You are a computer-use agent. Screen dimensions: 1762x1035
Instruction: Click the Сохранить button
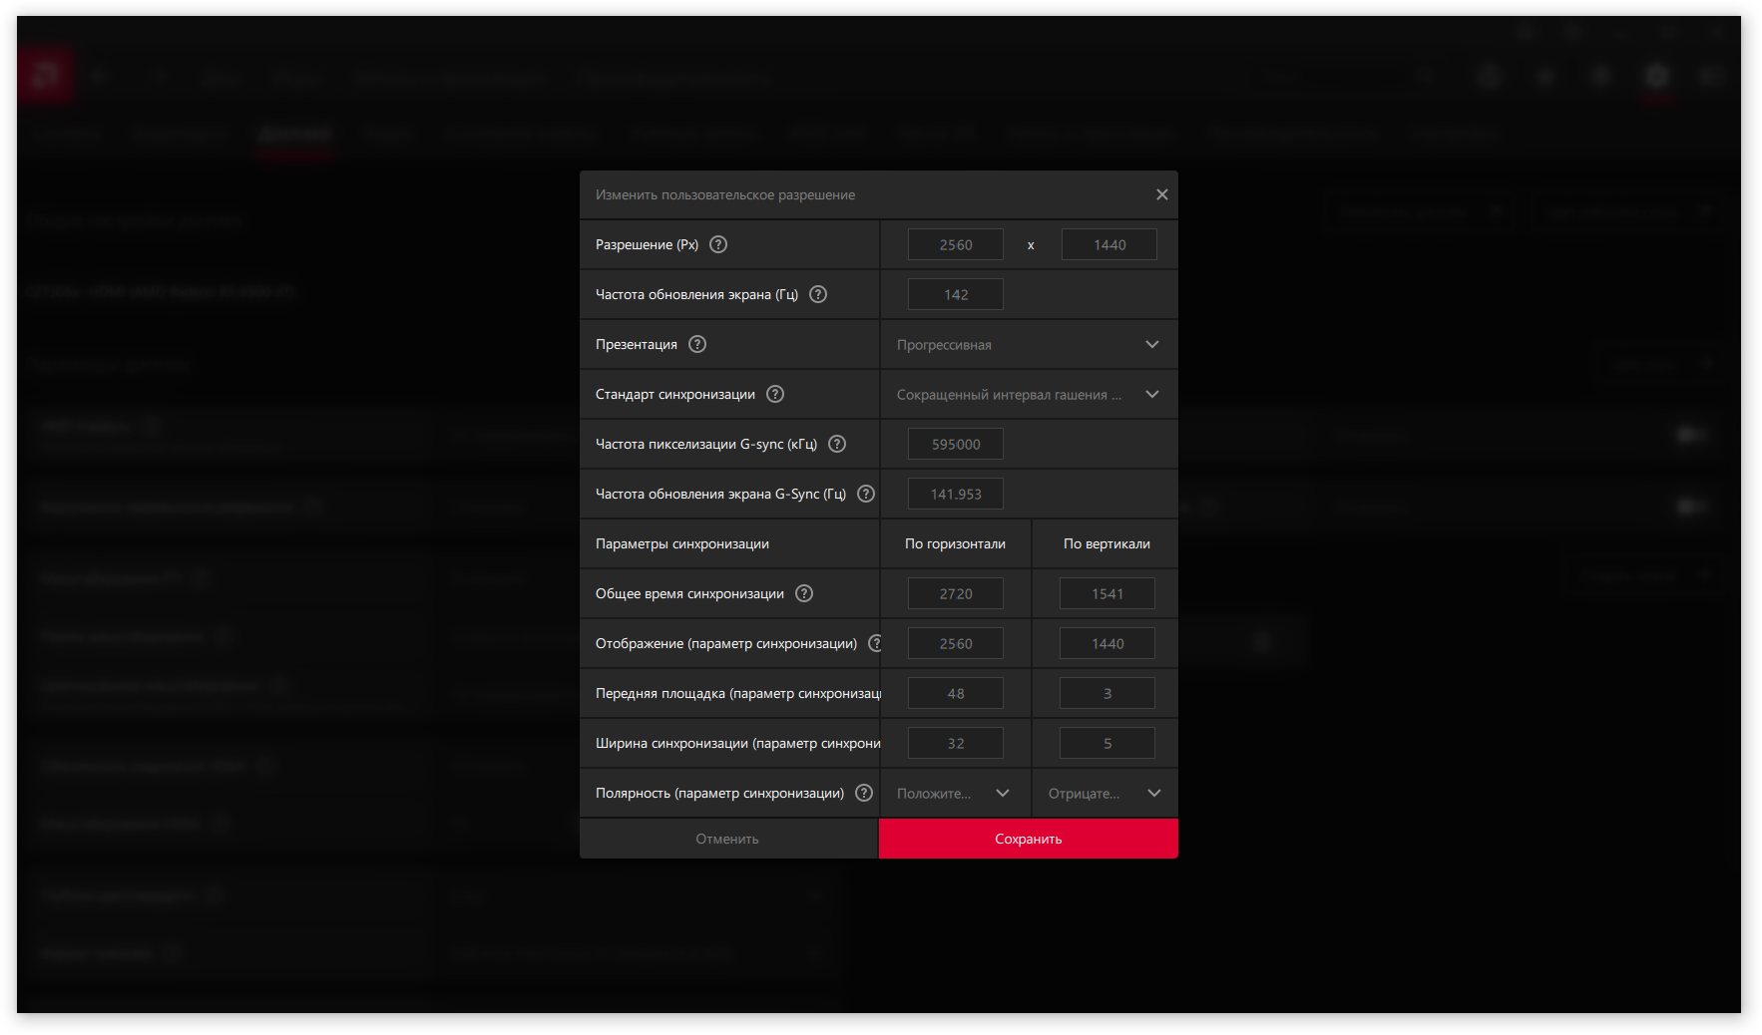click(1029, 839)
